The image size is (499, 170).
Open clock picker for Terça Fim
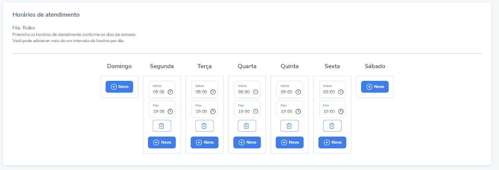pyautogui.click(x=213, y=111)
